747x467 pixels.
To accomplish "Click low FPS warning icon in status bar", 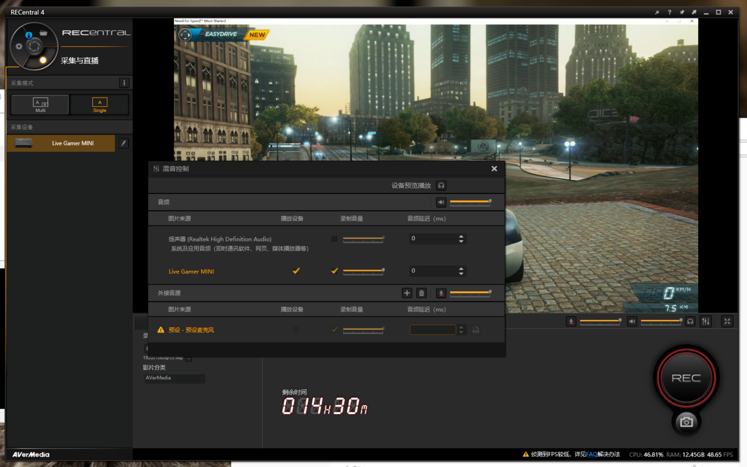I will click(x=526, y=454).
